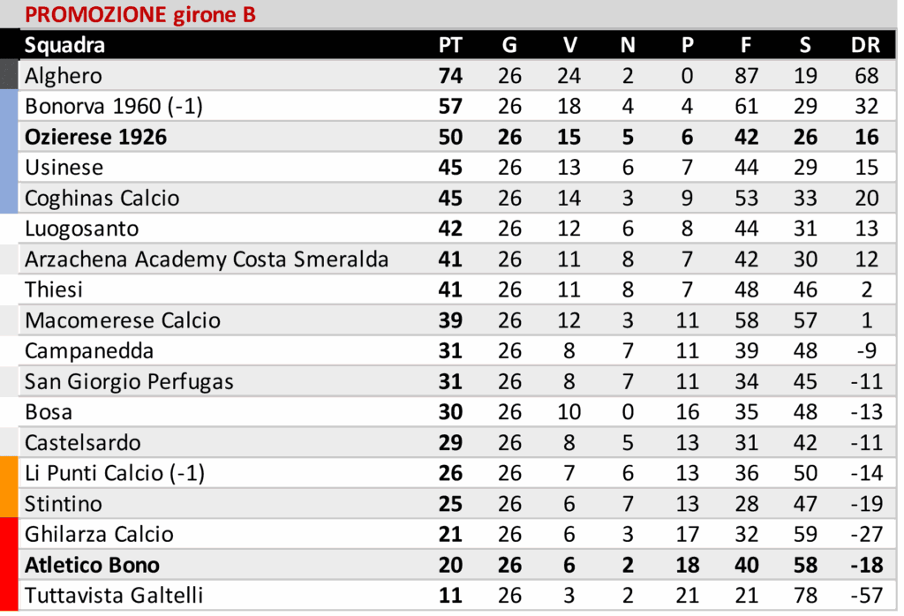Click Arzachena Academy Costa Smeralda
904x616 pixels.
coord(207,259)
